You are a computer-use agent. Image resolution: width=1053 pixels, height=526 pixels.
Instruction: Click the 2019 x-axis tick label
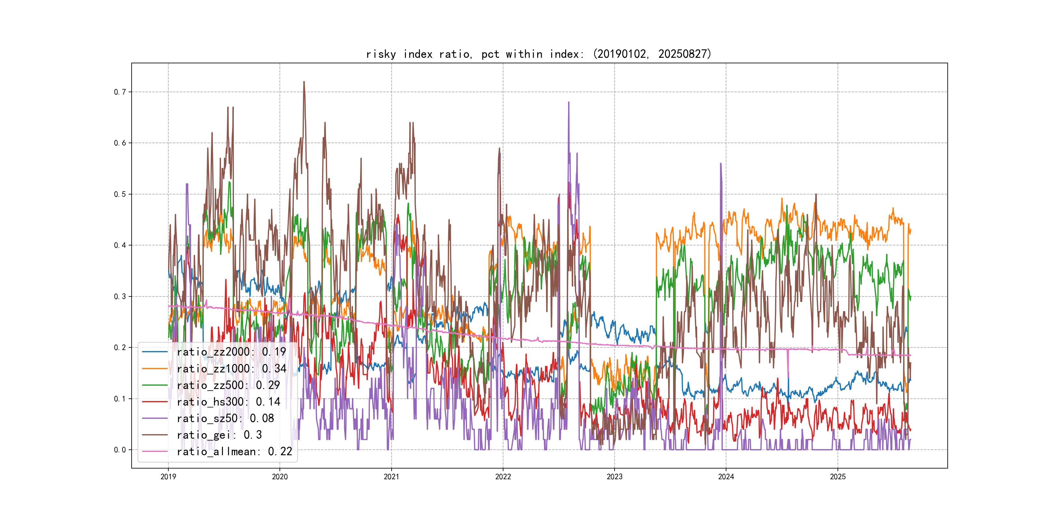point(168,477)
